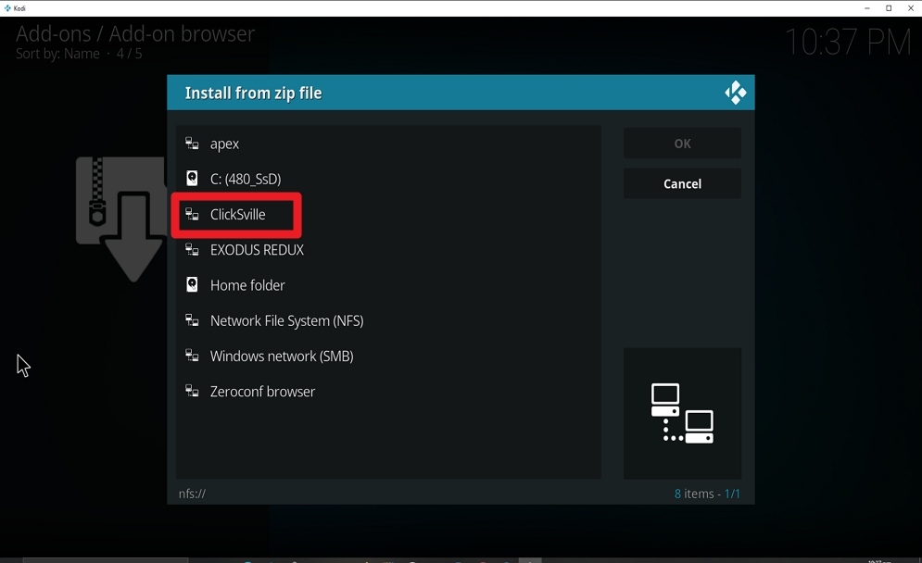Click the 8 items - 1/1 counter
The height and width of the screenshot is (563, 922).
click(x=707, y=494)
